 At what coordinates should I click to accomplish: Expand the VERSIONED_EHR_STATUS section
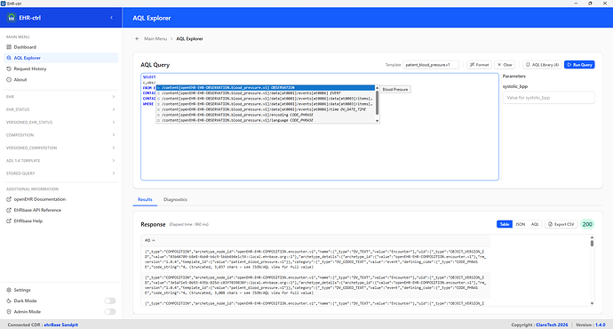click(x=60, y=123)
